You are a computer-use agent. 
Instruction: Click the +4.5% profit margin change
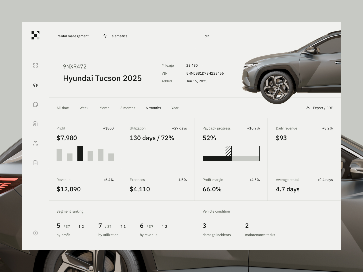[254, 180]
